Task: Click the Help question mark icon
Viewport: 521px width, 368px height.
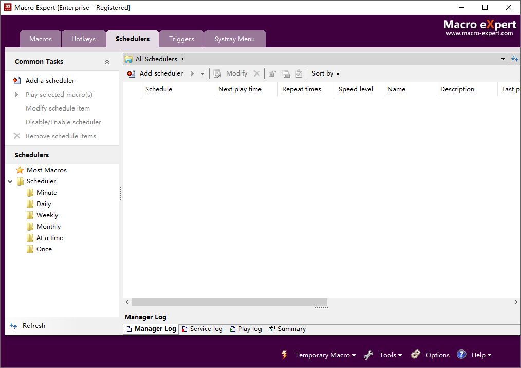Action: 461,354
